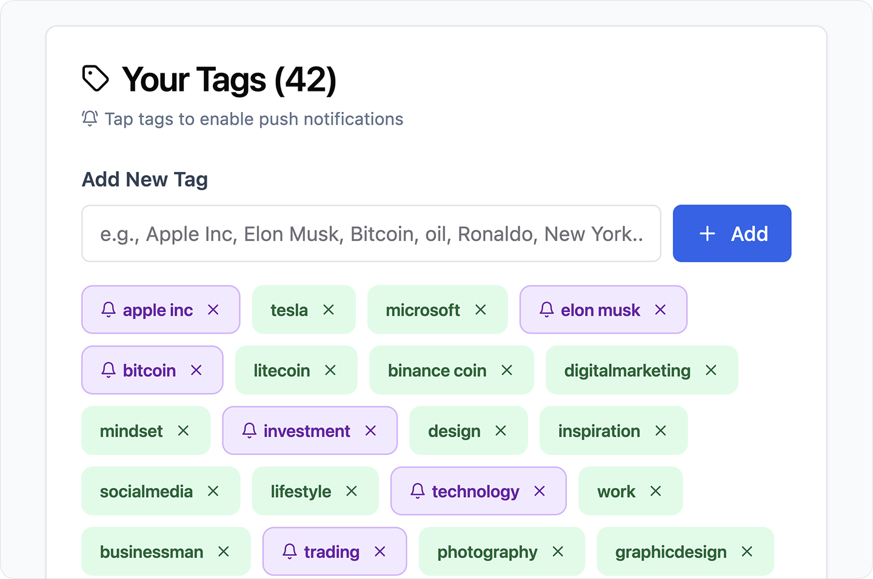This screenshot has width=873, height=579.
Task: Click the tag icon beside Your Tags
Action: [x=95, y=79]
